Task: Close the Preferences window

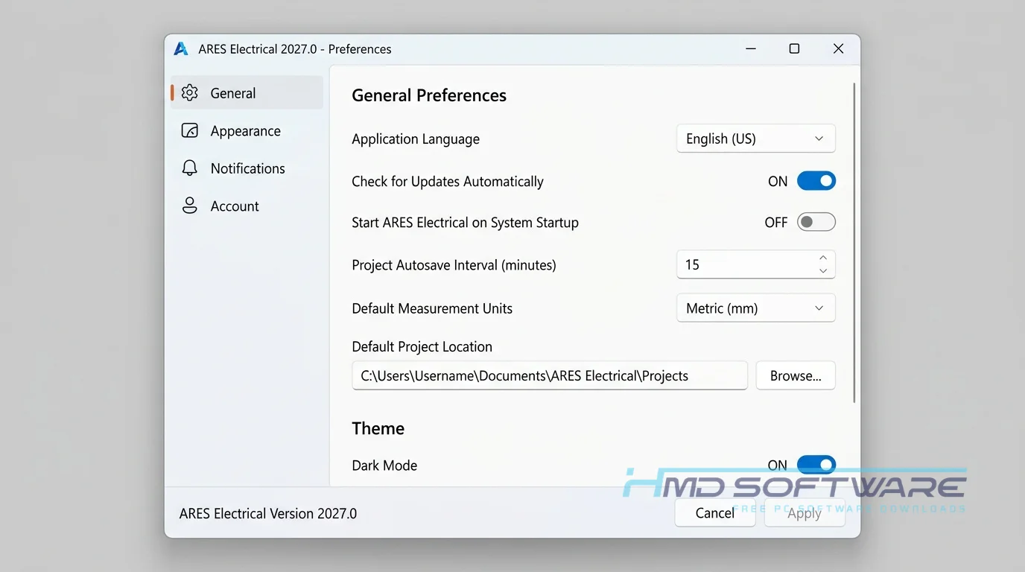Action: coord(838,49)
